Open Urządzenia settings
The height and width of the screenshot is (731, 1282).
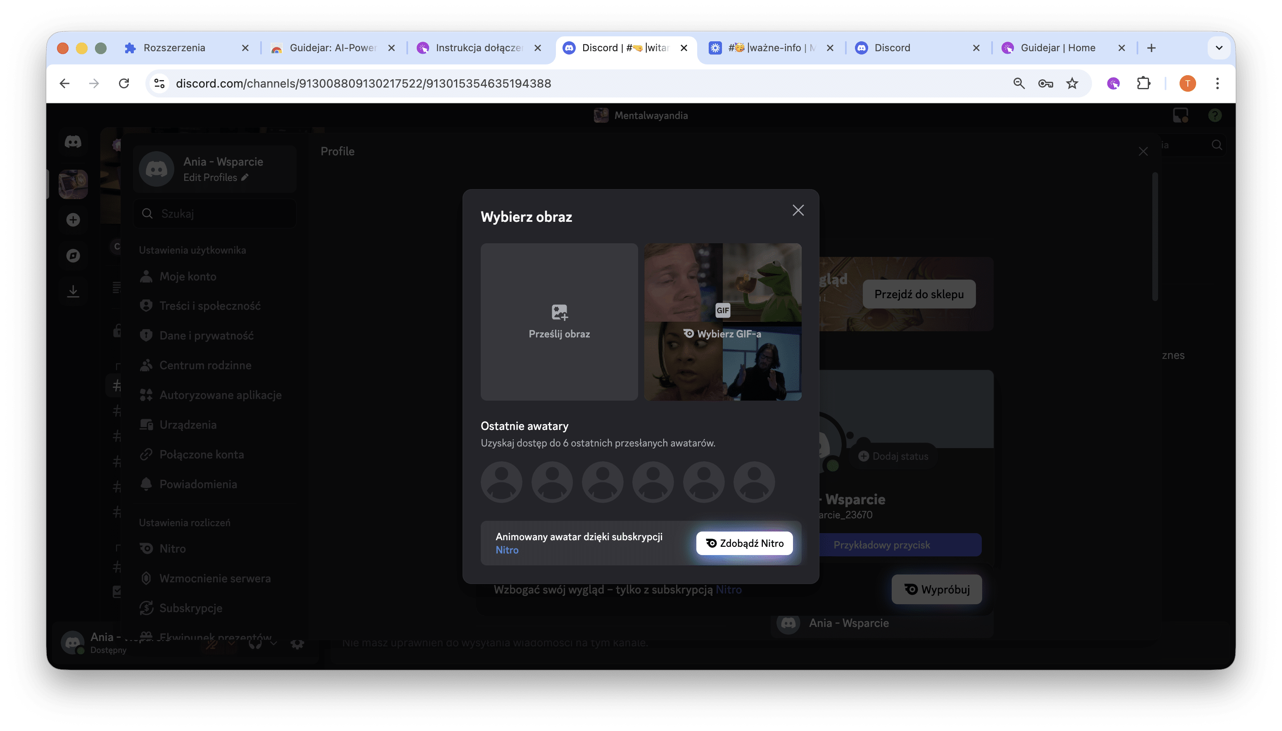click(x=215, y=425)
